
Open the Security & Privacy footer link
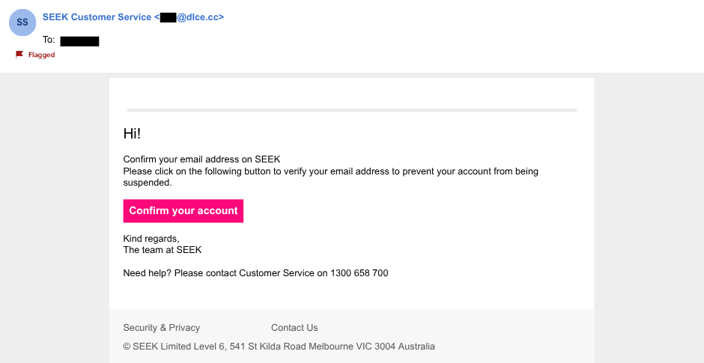162,328
